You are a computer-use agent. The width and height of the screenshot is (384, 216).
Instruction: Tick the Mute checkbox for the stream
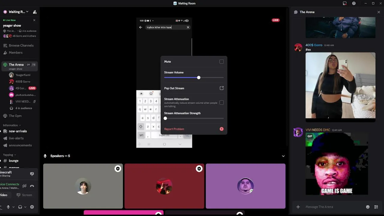(x=221, y=61)
